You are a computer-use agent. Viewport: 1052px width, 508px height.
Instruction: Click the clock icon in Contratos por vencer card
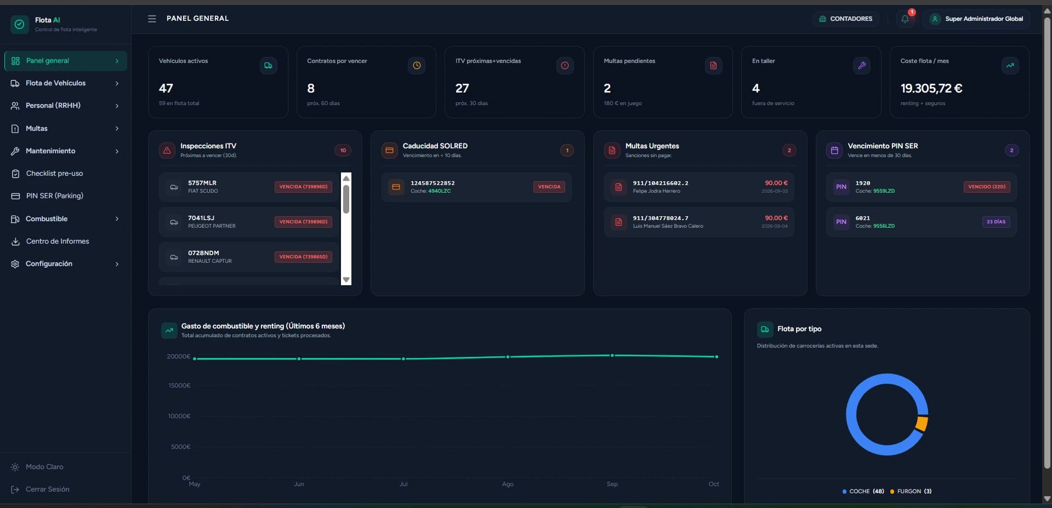pyautogui.click(x=417, y=66)
